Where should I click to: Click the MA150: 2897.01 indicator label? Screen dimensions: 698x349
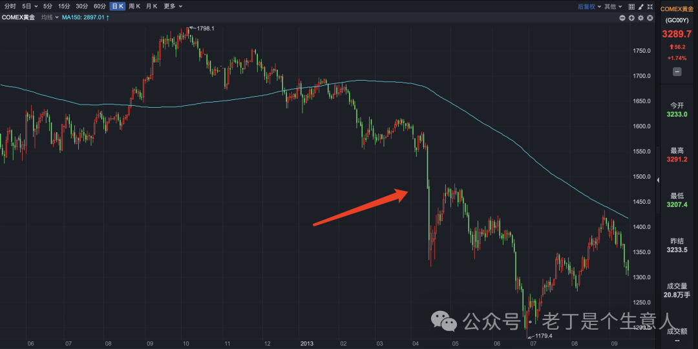83,17
